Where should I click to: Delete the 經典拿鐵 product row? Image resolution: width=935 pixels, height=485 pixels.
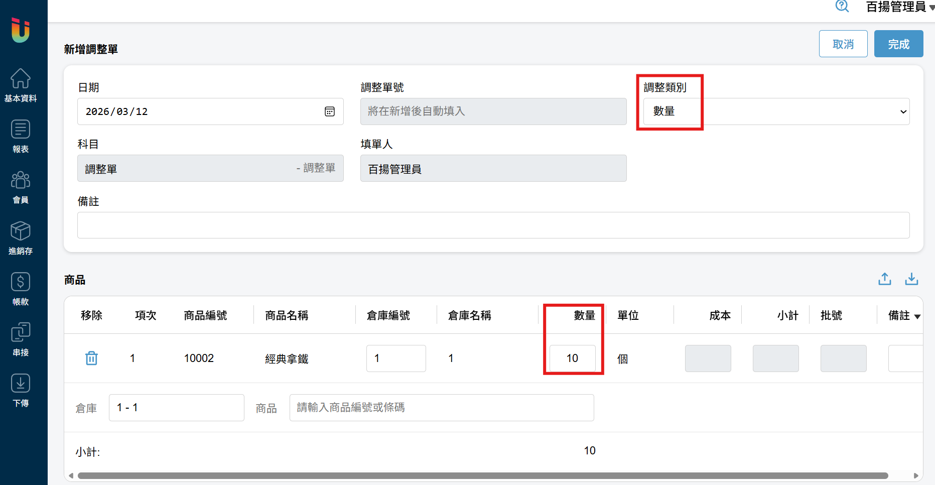point(91,358)
